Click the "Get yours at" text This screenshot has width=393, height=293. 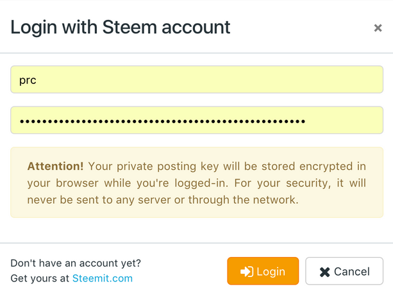click(40, 278)
